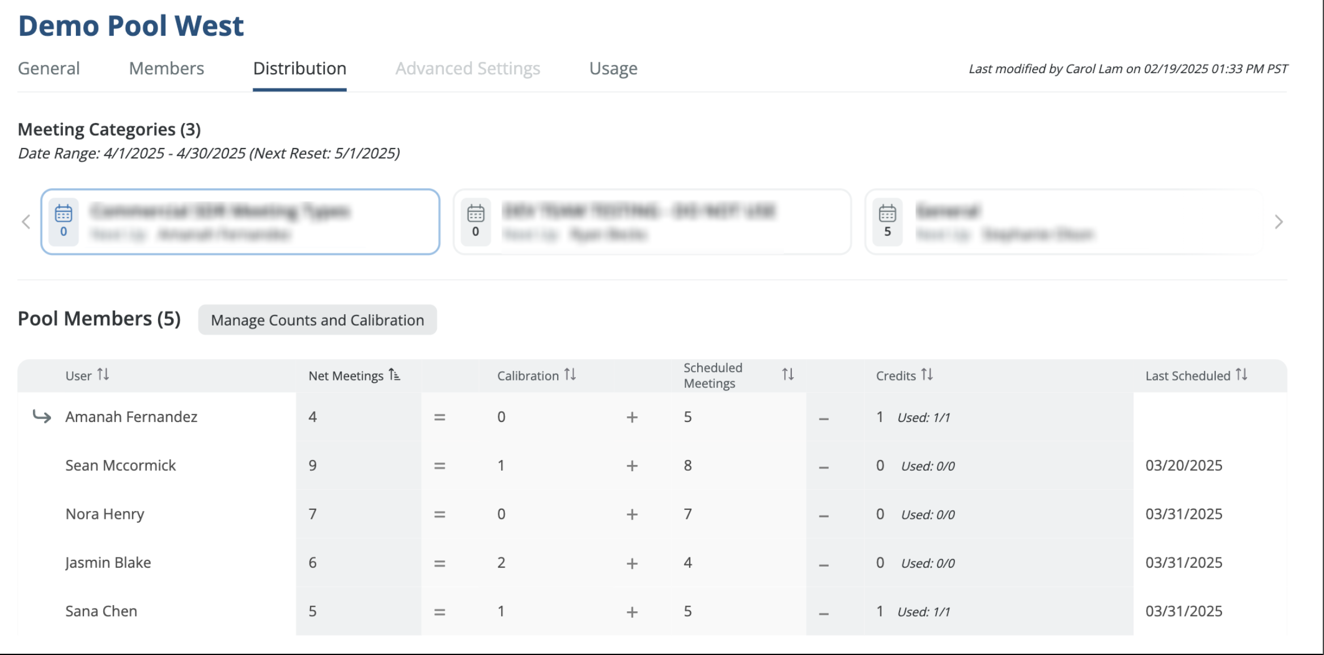Click calendar icon showing count 5
Viewport: 1324px width, 655px height.
click(887, 214)
